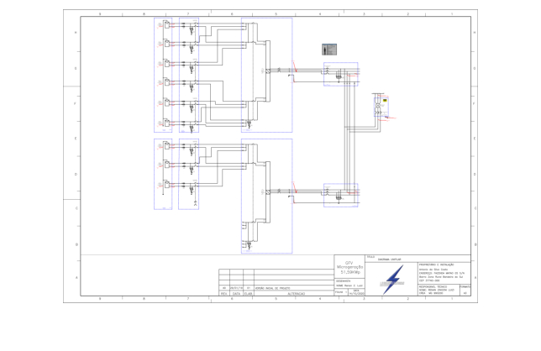Click the "DATA" column header in revision table
This screenshot has width=541, height=351.
click(236, 294)
